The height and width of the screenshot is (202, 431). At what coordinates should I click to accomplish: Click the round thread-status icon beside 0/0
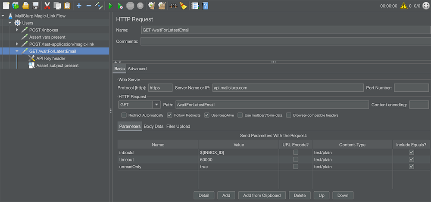[x=426, y=6]
